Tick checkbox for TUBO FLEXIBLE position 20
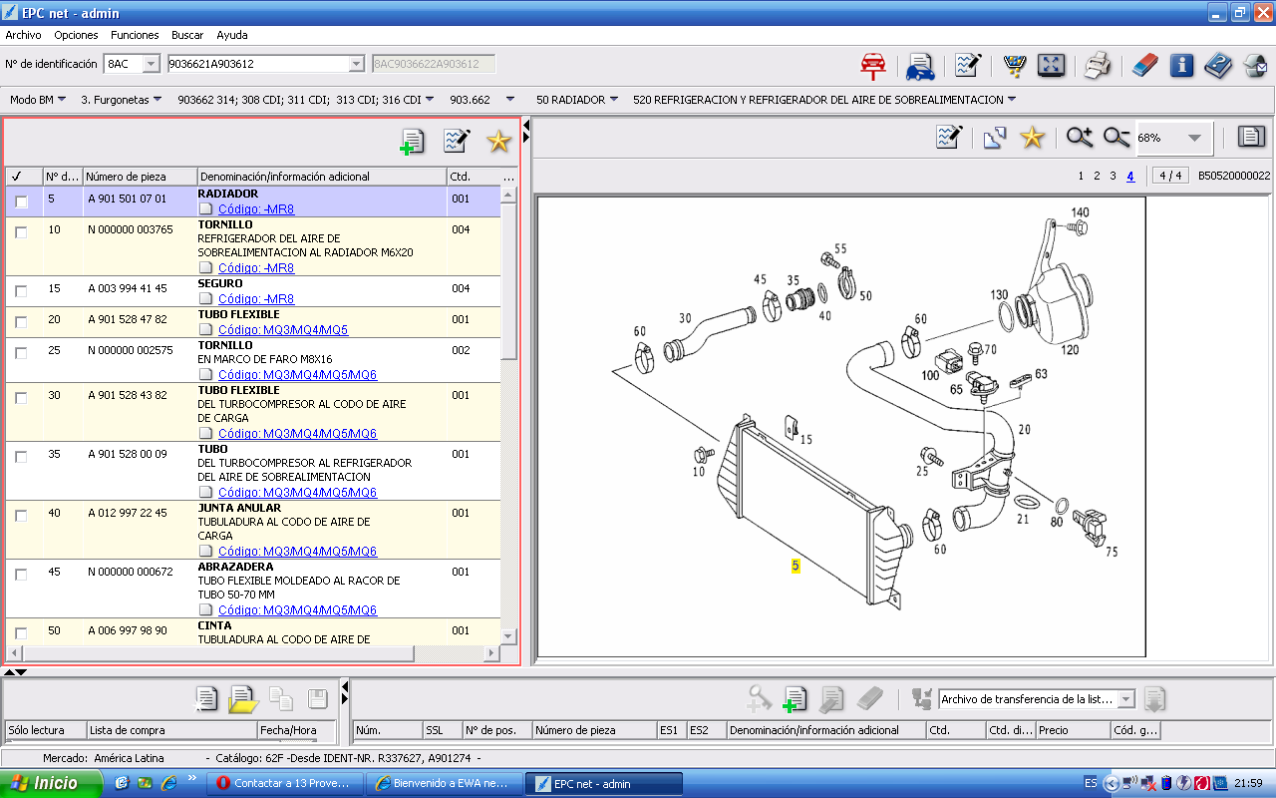This screenshot has height=798, width=1276. pyautogui.click(x=21, y=322)
